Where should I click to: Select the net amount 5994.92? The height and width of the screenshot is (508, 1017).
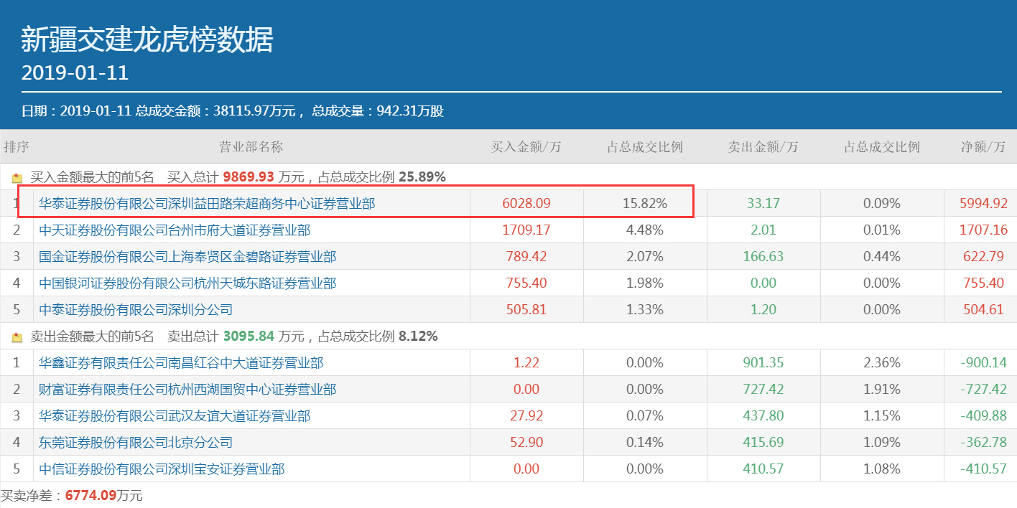point(983,204)
